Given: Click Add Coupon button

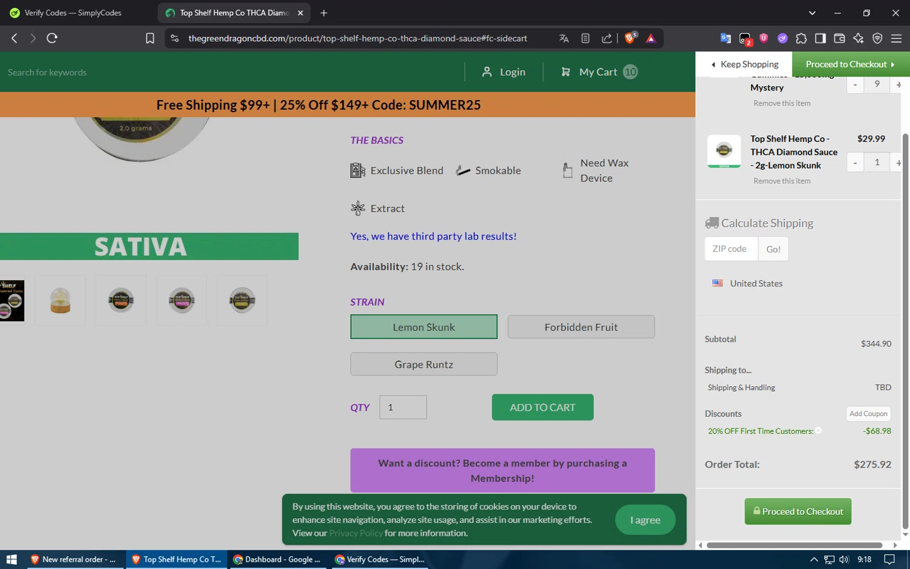Looking at the screenshot, I should (x=868, y=414).
